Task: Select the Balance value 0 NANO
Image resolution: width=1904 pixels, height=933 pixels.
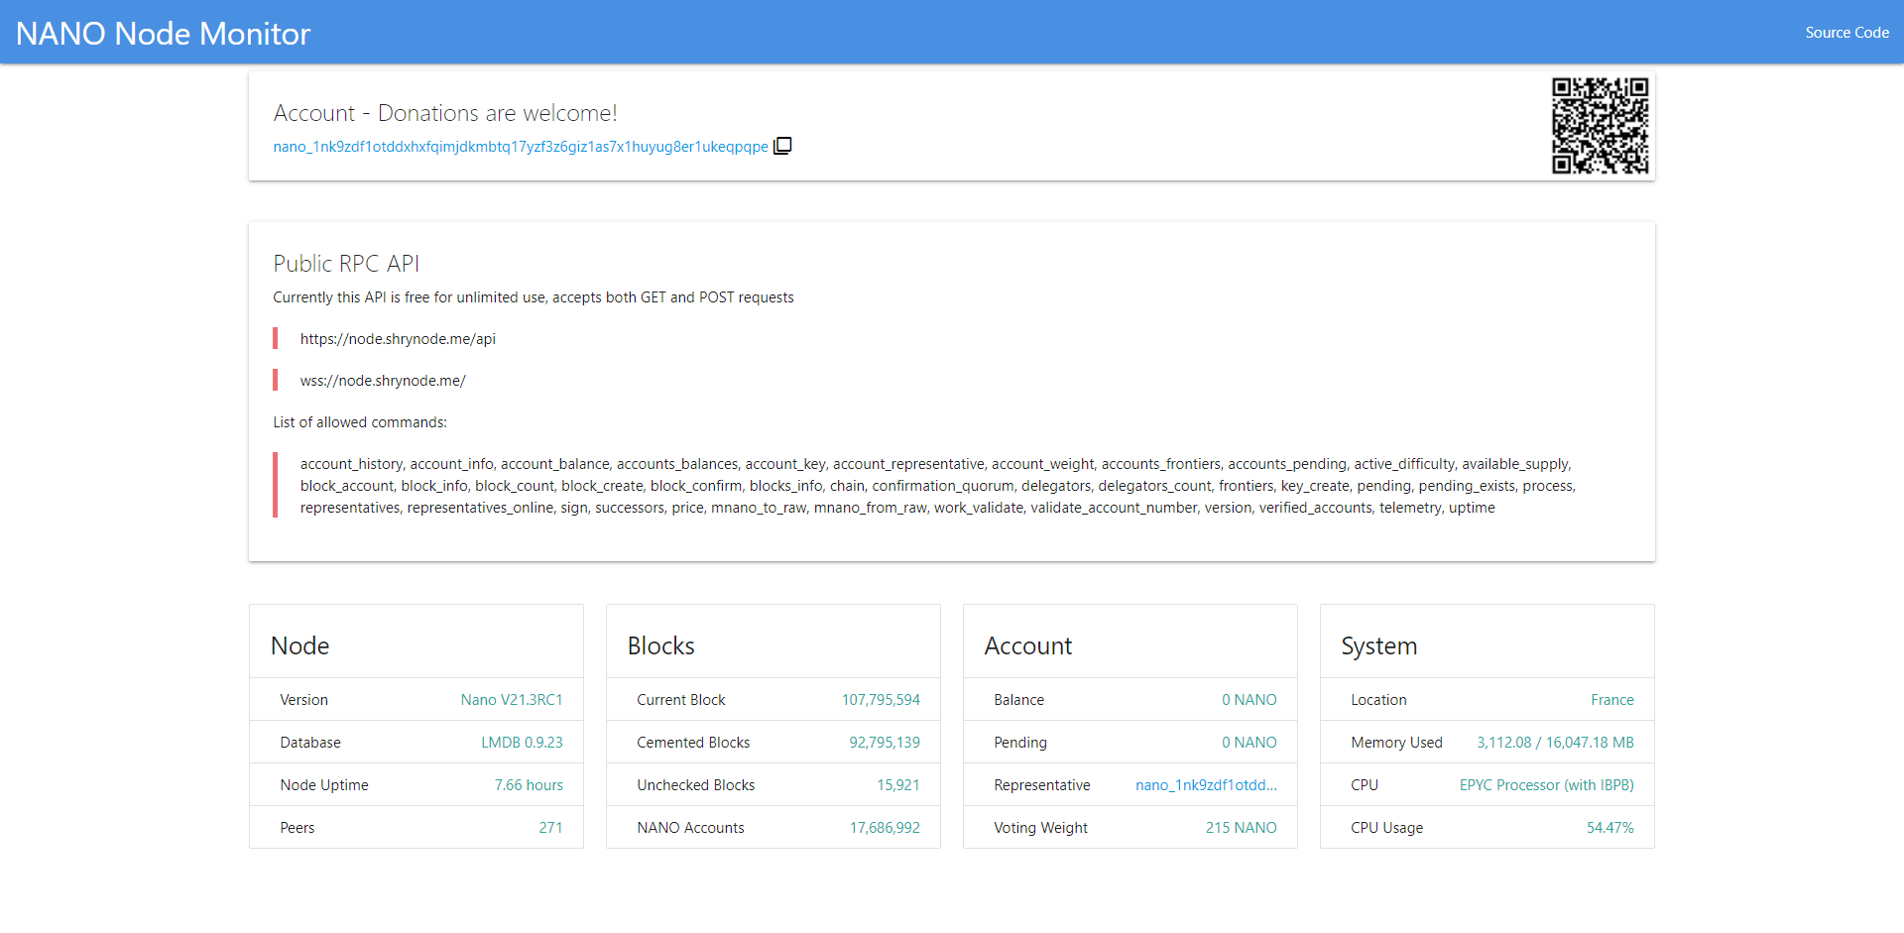Action: click(1249, 700)
